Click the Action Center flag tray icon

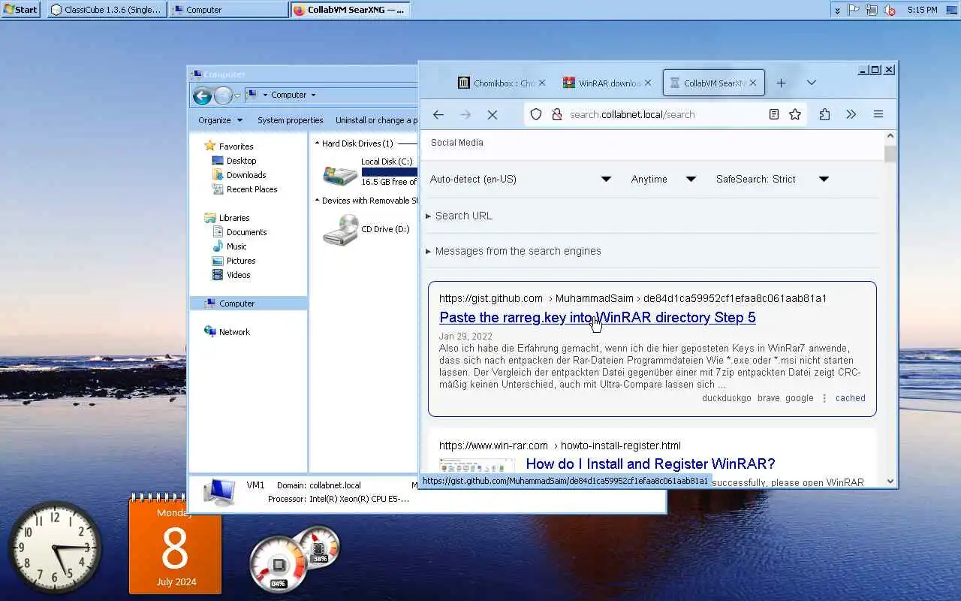point(854,10)
